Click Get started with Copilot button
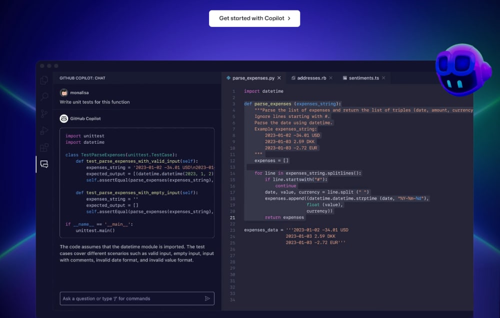 click(x=254, y=18)
